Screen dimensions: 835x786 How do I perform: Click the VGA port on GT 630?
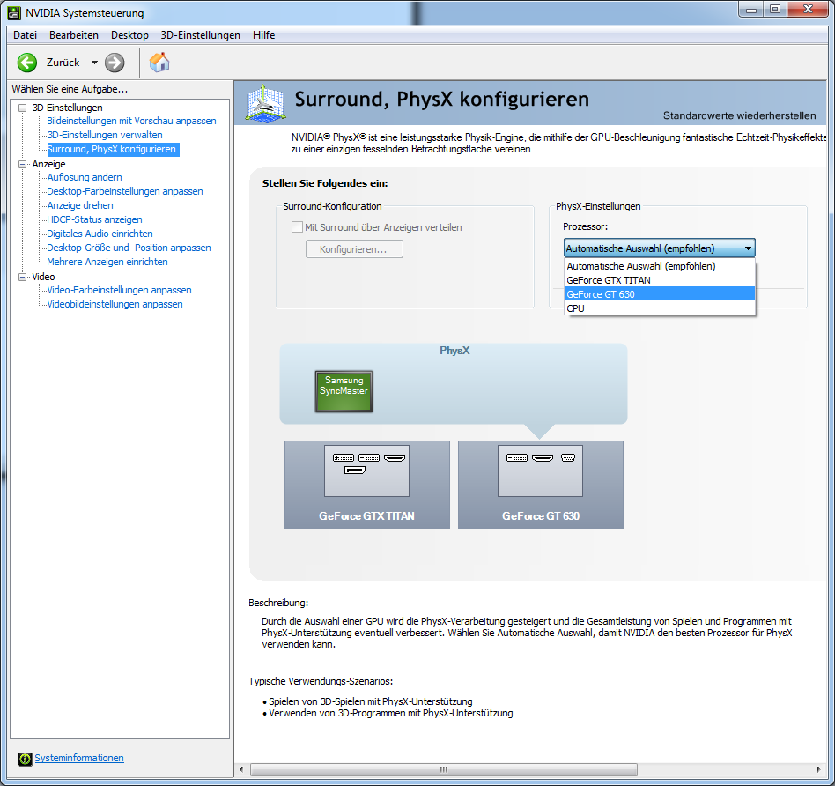click(568, 457)
